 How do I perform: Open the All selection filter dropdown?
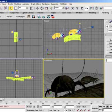coord(23,8)
